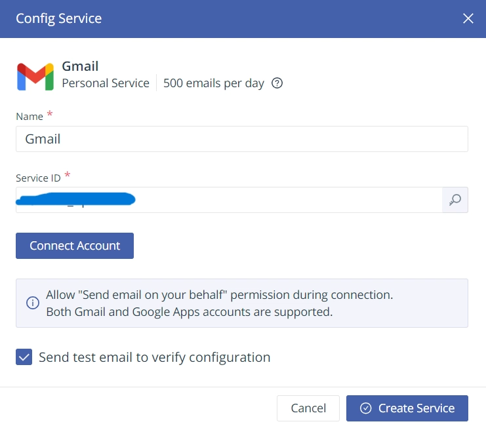Uncheck Send test email to verify configuration
The image size is (486, 428).
click(x=24, y=357)
